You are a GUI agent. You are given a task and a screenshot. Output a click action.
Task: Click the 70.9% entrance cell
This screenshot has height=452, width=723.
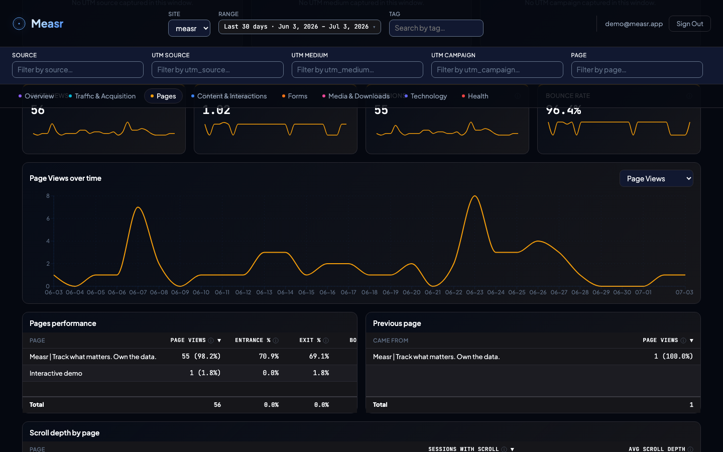coord(269,356)
